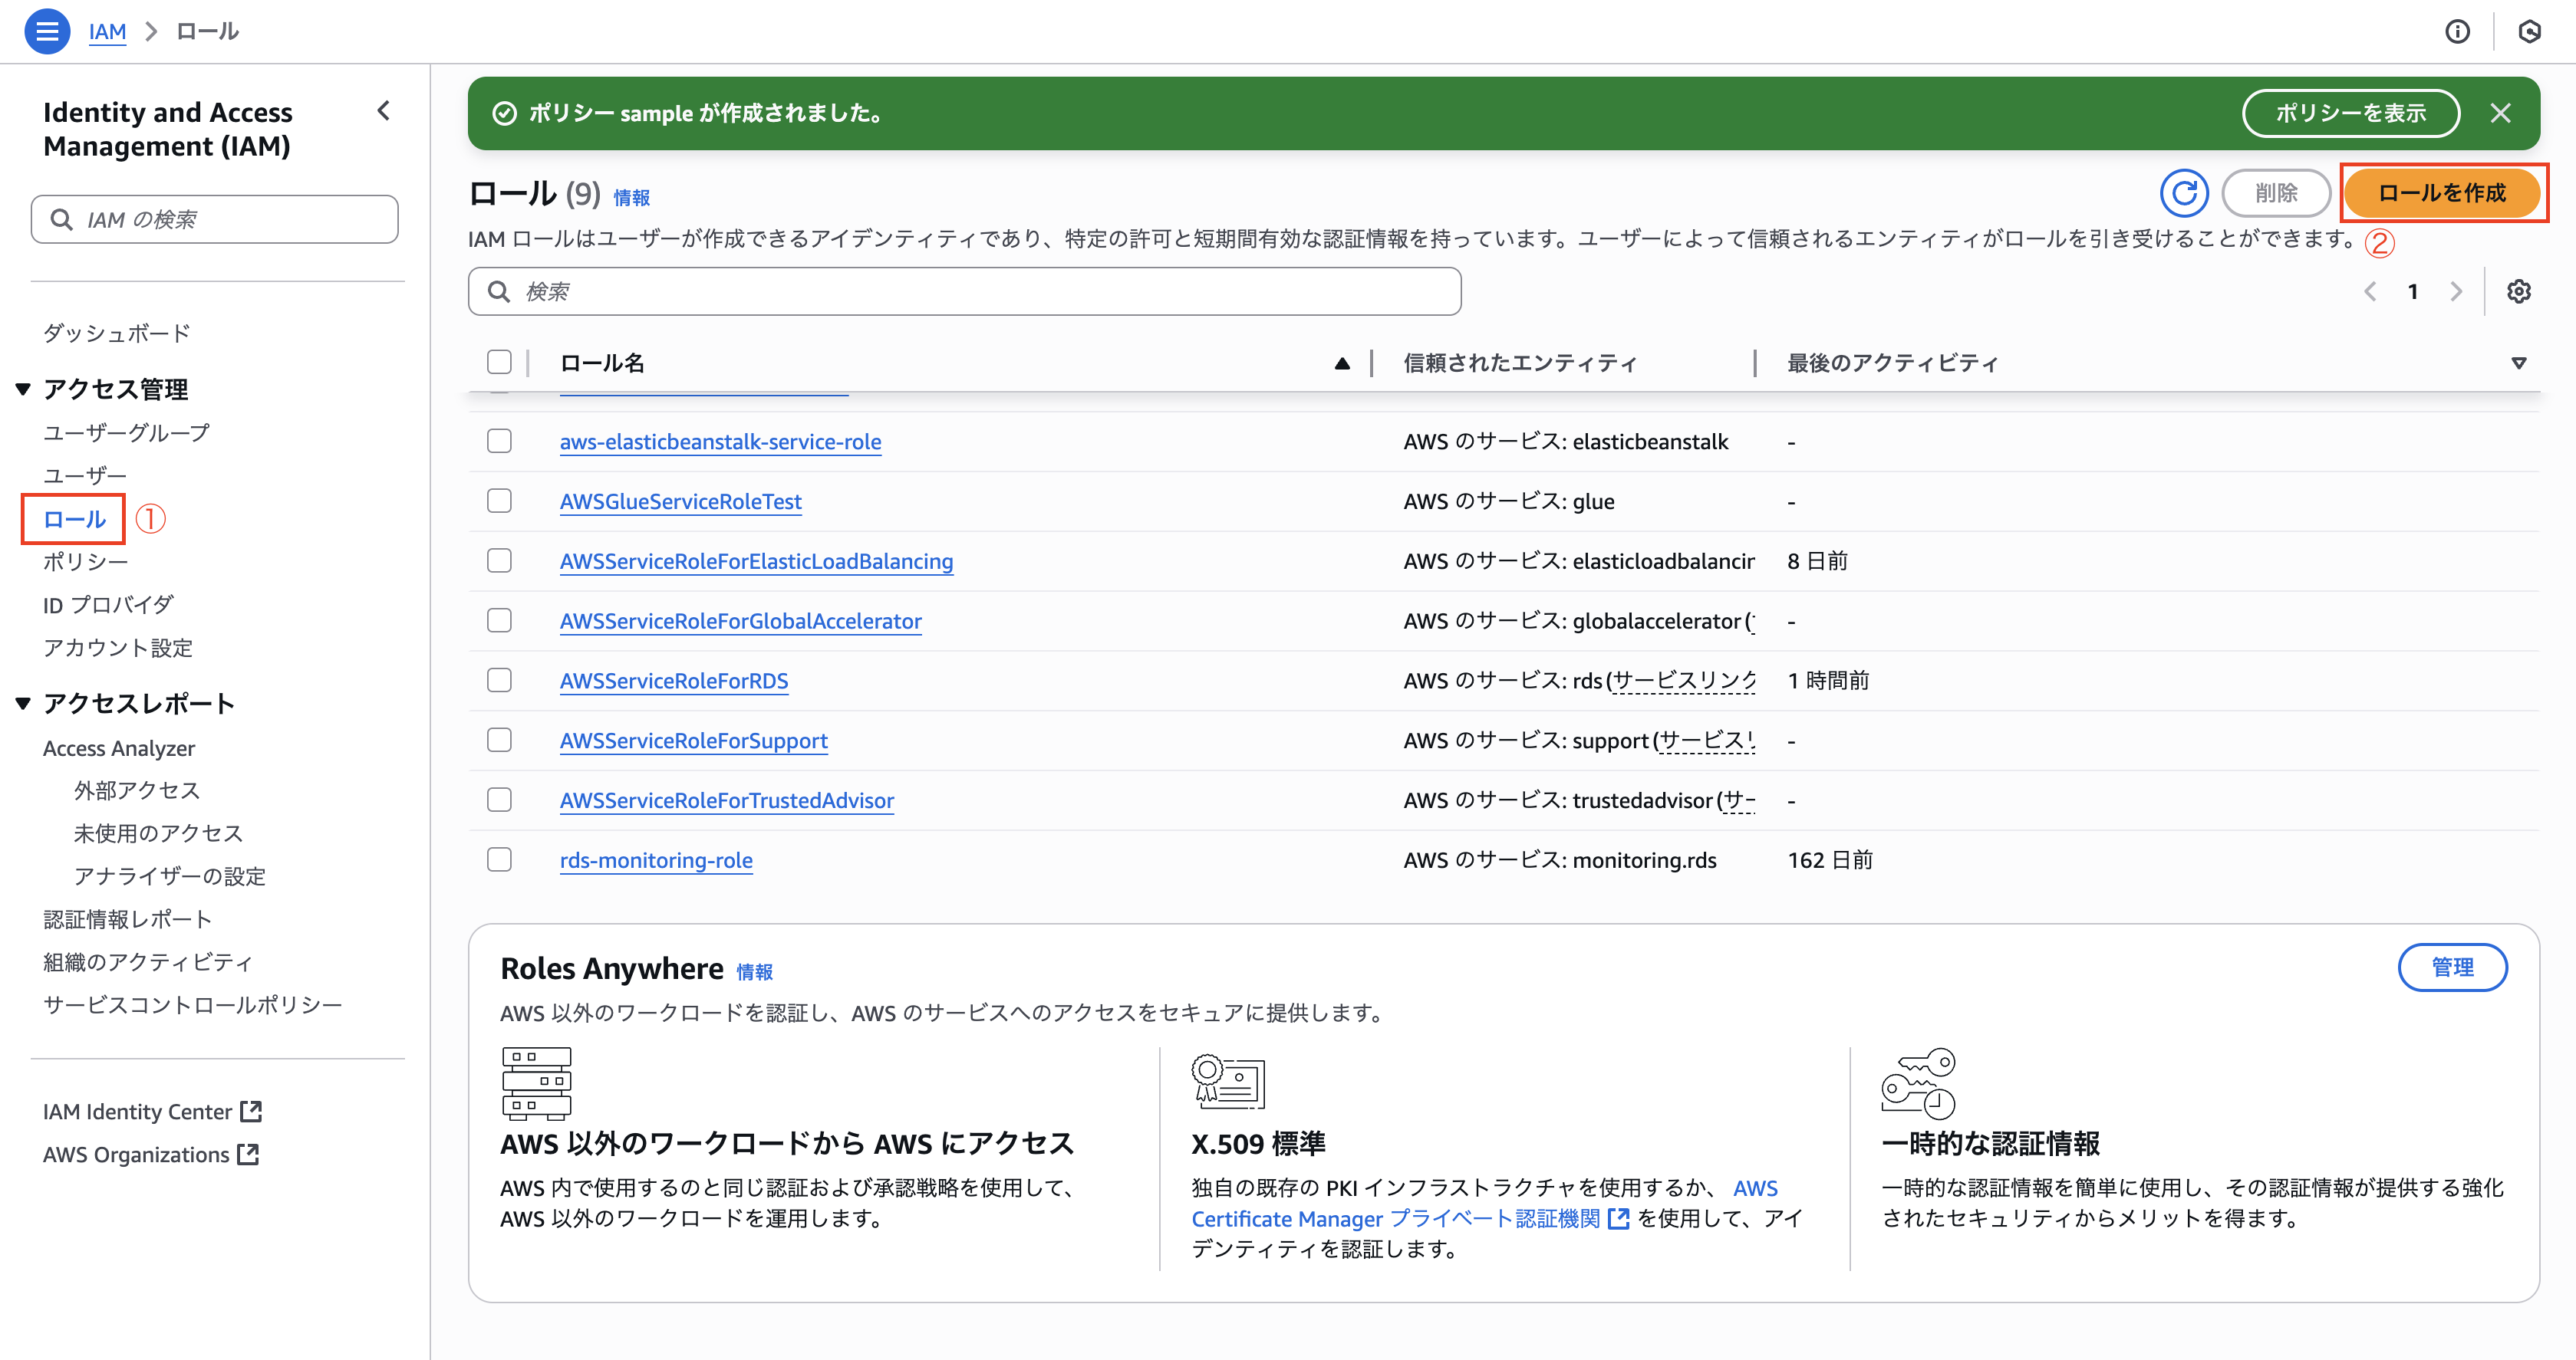
Task: Open 外部アクセス under Access Analyzer
Action: (137, 790)
